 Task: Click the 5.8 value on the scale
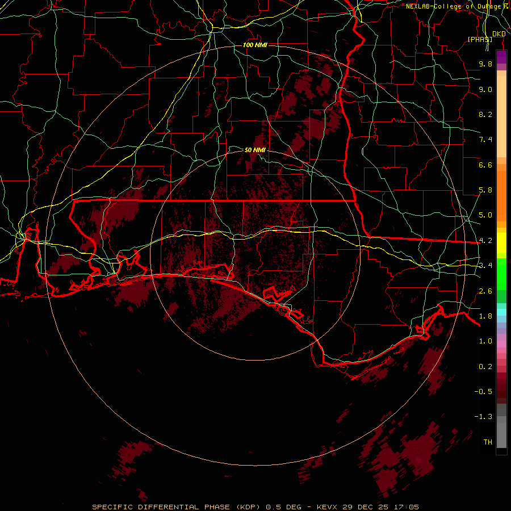click(485, 190)
